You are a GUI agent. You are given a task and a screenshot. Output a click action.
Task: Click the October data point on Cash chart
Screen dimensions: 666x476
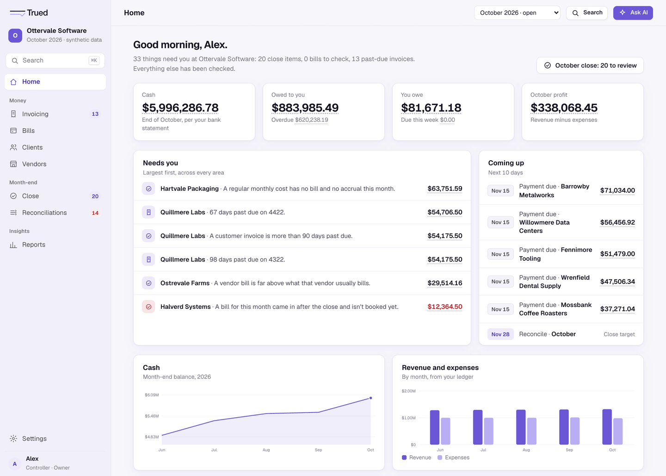(370, 398)
